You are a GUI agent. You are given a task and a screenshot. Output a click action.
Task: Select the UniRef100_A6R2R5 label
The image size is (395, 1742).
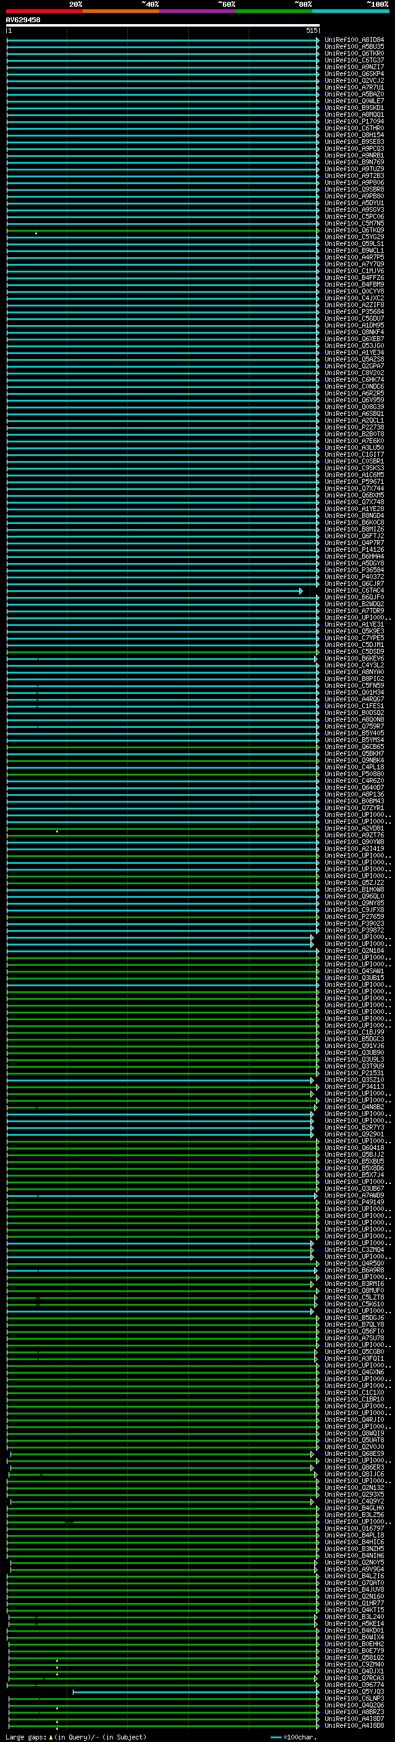tap(354, 394)
